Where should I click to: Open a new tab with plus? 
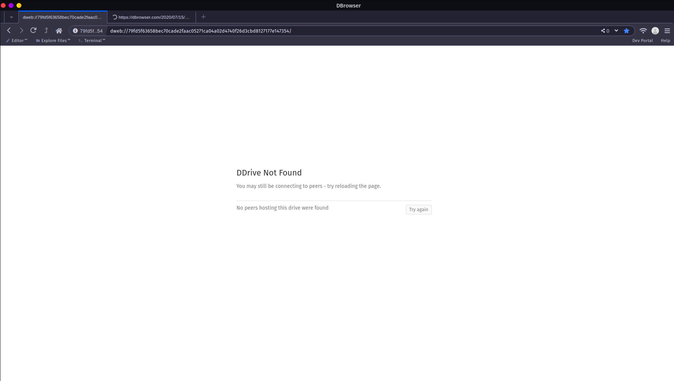pos(204,17)
